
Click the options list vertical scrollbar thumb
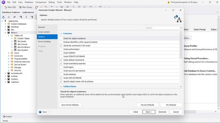(x=181, y=46)
